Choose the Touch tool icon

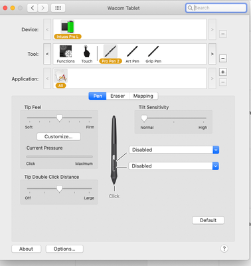pyautogui.click(x=86, y=52)
